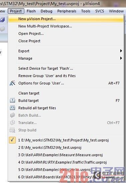Click the Translate icon in menu
126x183 pixels.
[x=12, y=123]
